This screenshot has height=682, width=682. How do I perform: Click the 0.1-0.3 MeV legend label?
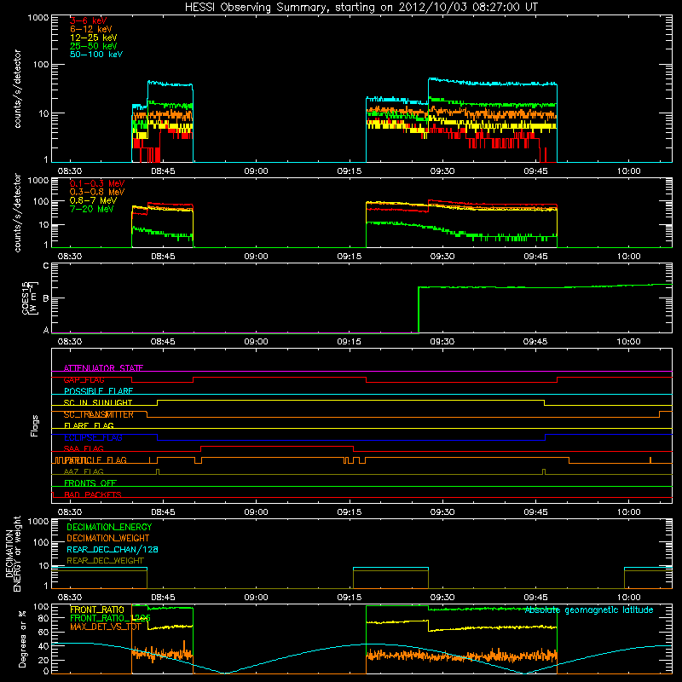click(x=97, y=183)
